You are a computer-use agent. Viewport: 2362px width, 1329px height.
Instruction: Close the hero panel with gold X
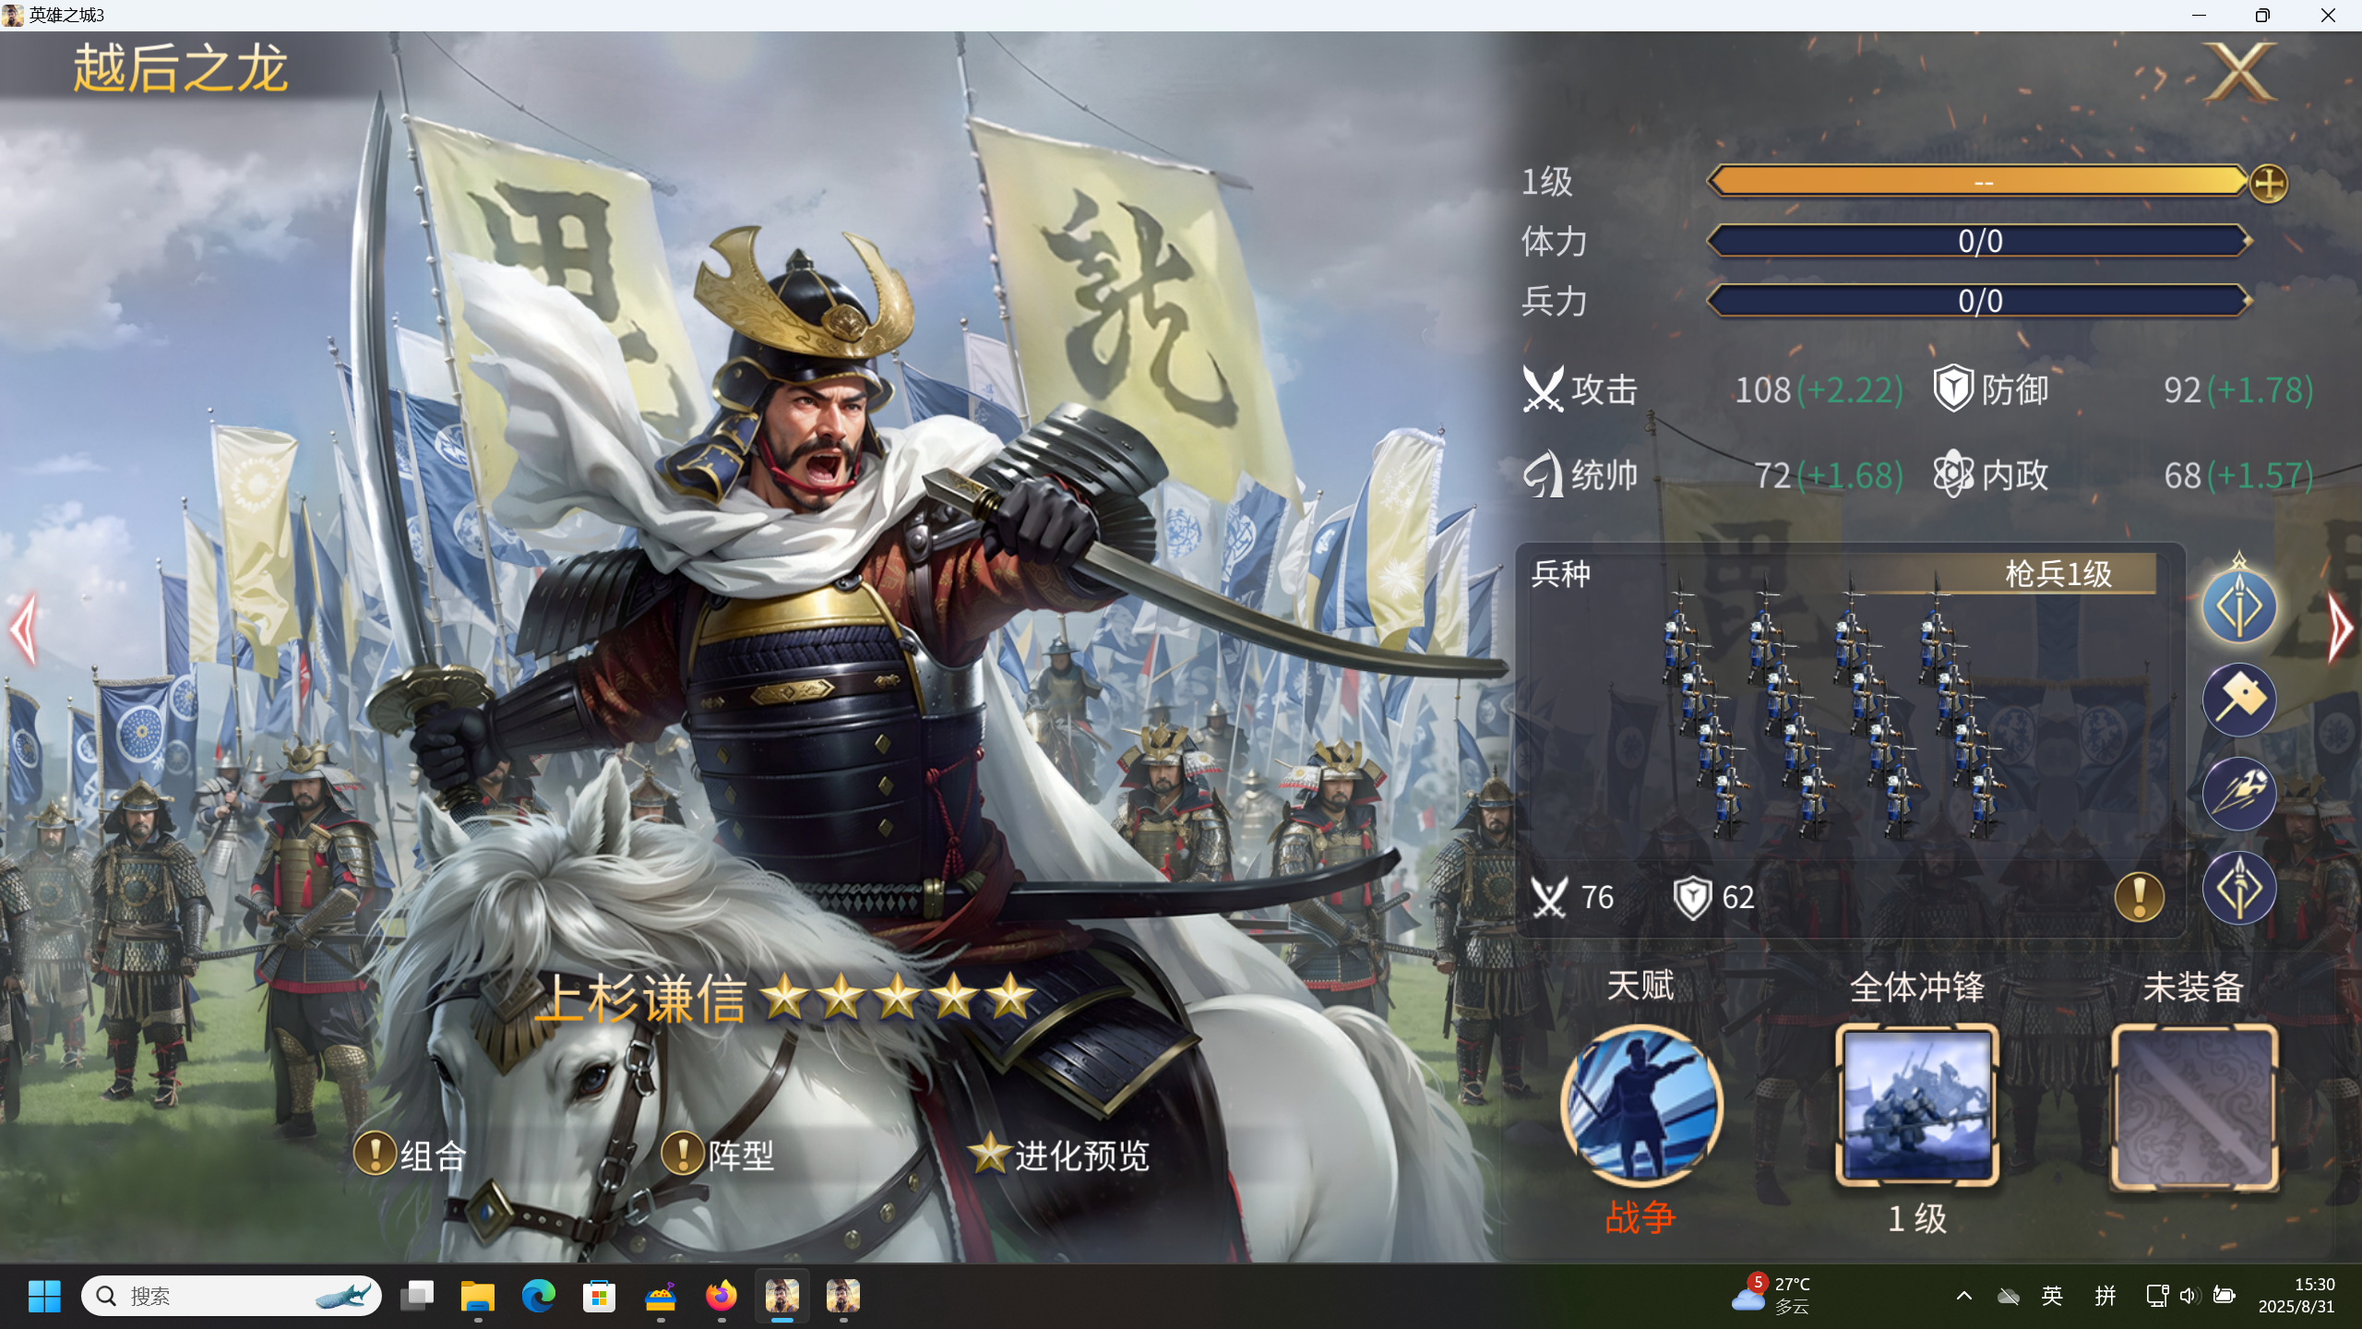2239,73
